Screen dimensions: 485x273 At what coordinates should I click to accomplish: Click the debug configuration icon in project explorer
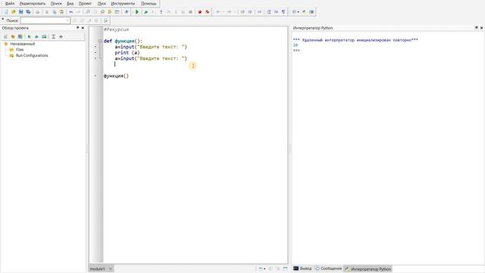coord(37,36)
